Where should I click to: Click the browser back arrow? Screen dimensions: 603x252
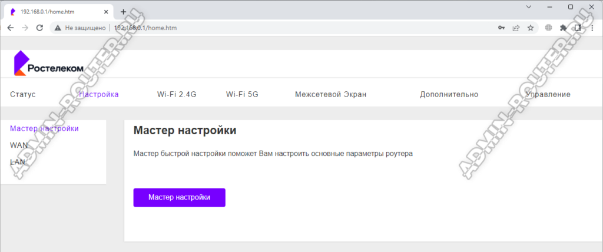point(10,28)
